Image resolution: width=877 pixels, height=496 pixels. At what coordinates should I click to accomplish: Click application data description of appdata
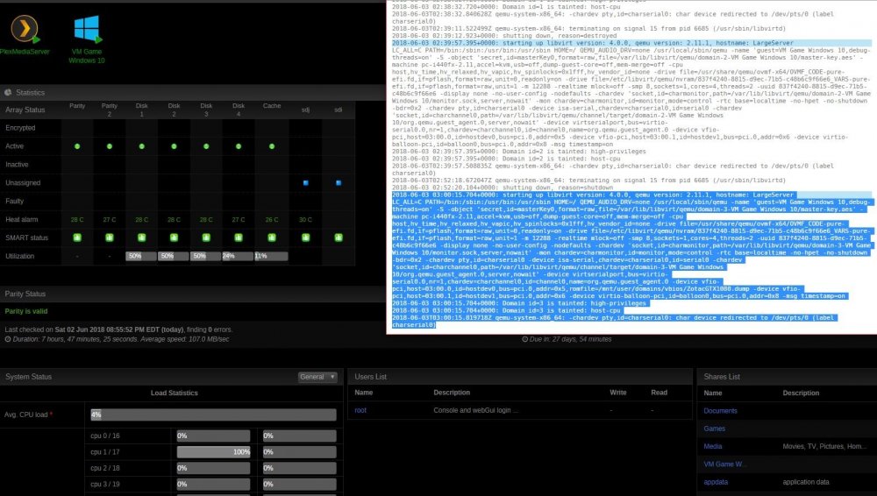pos(806,482)
